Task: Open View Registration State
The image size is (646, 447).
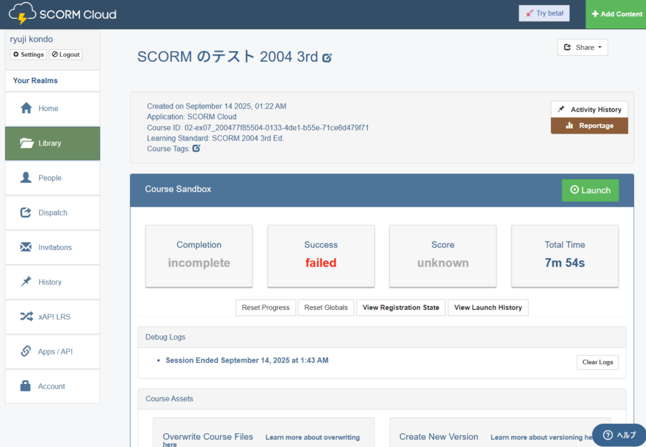Action: click(401, 308)
